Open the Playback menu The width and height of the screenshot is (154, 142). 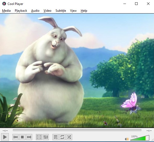(21, 11)
